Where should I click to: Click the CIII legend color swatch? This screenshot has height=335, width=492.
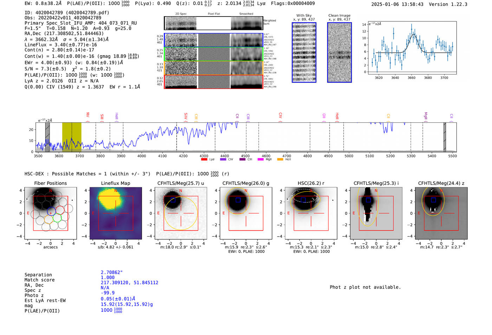242,159
